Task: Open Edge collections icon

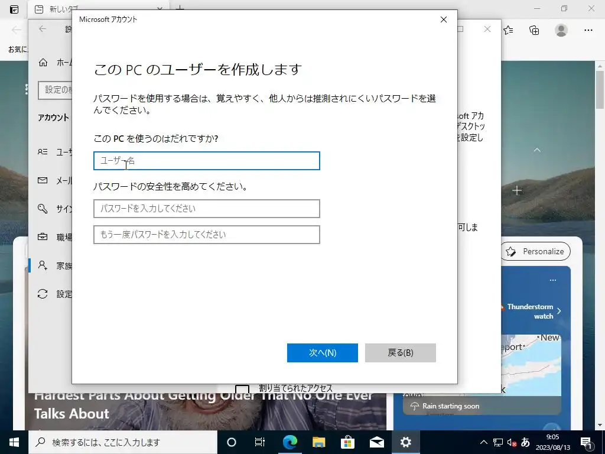Action: [534, 30]
